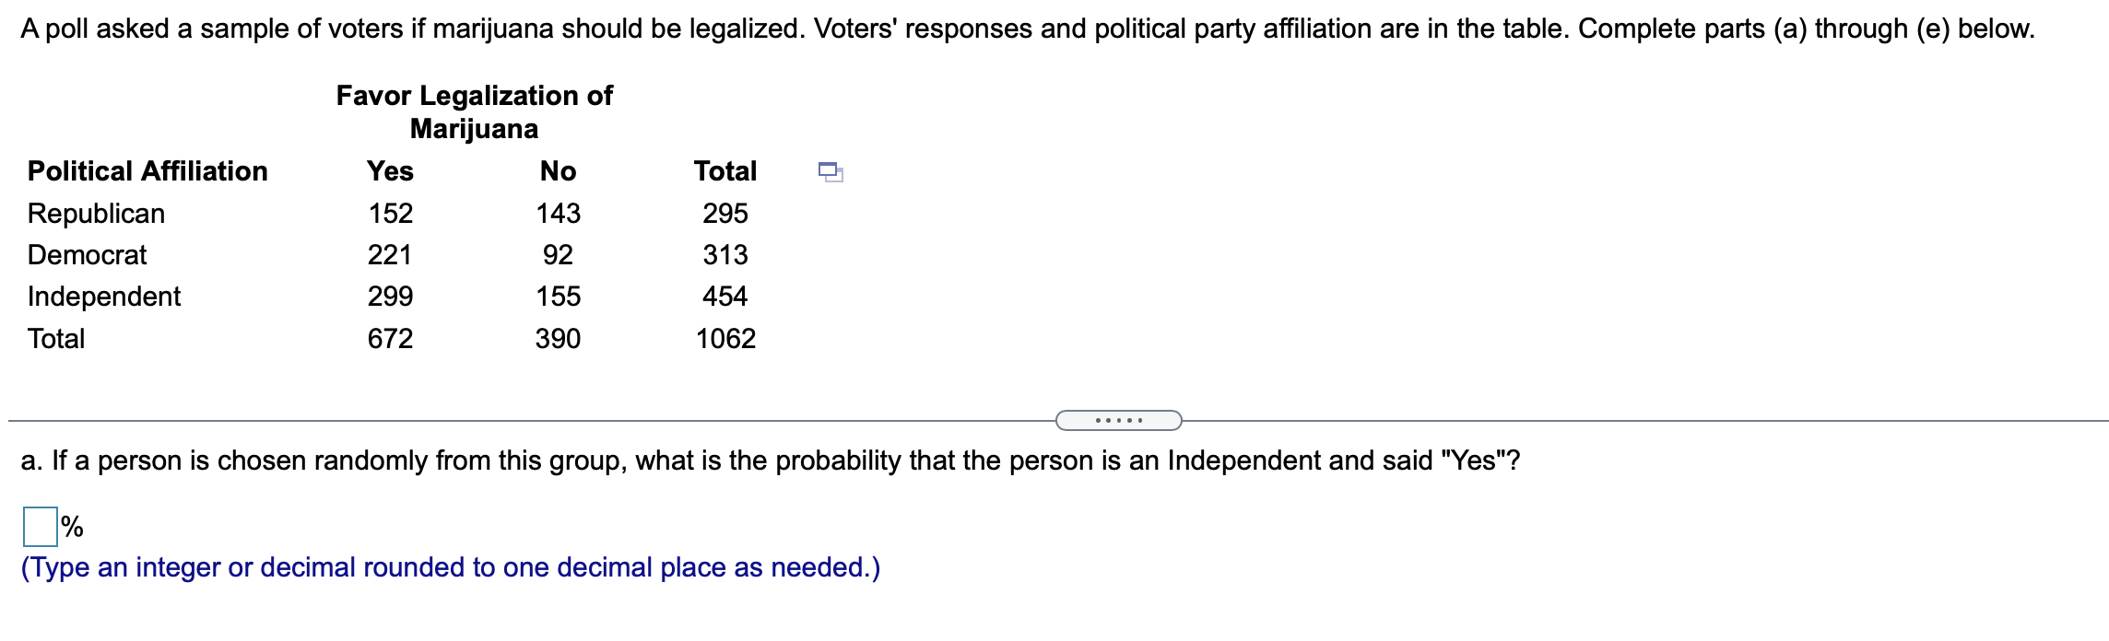This screenshot has width=2109, height=641.
Task: Click the Republican row label
Action: pos(97,214)
